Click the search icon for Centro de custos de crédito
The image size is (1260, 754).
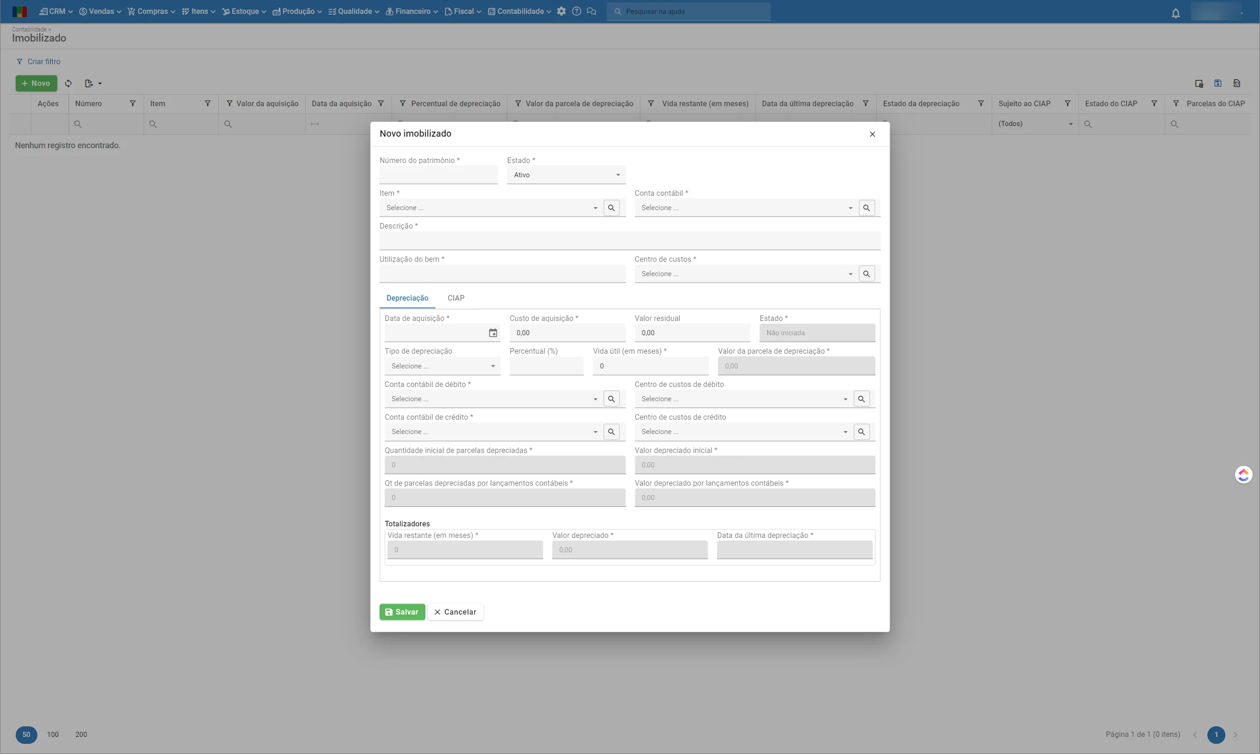tap(861, 432)
